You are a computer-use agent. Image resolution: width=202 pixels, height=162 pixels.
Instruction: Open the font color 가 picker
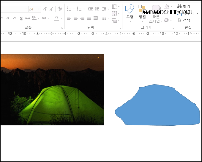61,18
